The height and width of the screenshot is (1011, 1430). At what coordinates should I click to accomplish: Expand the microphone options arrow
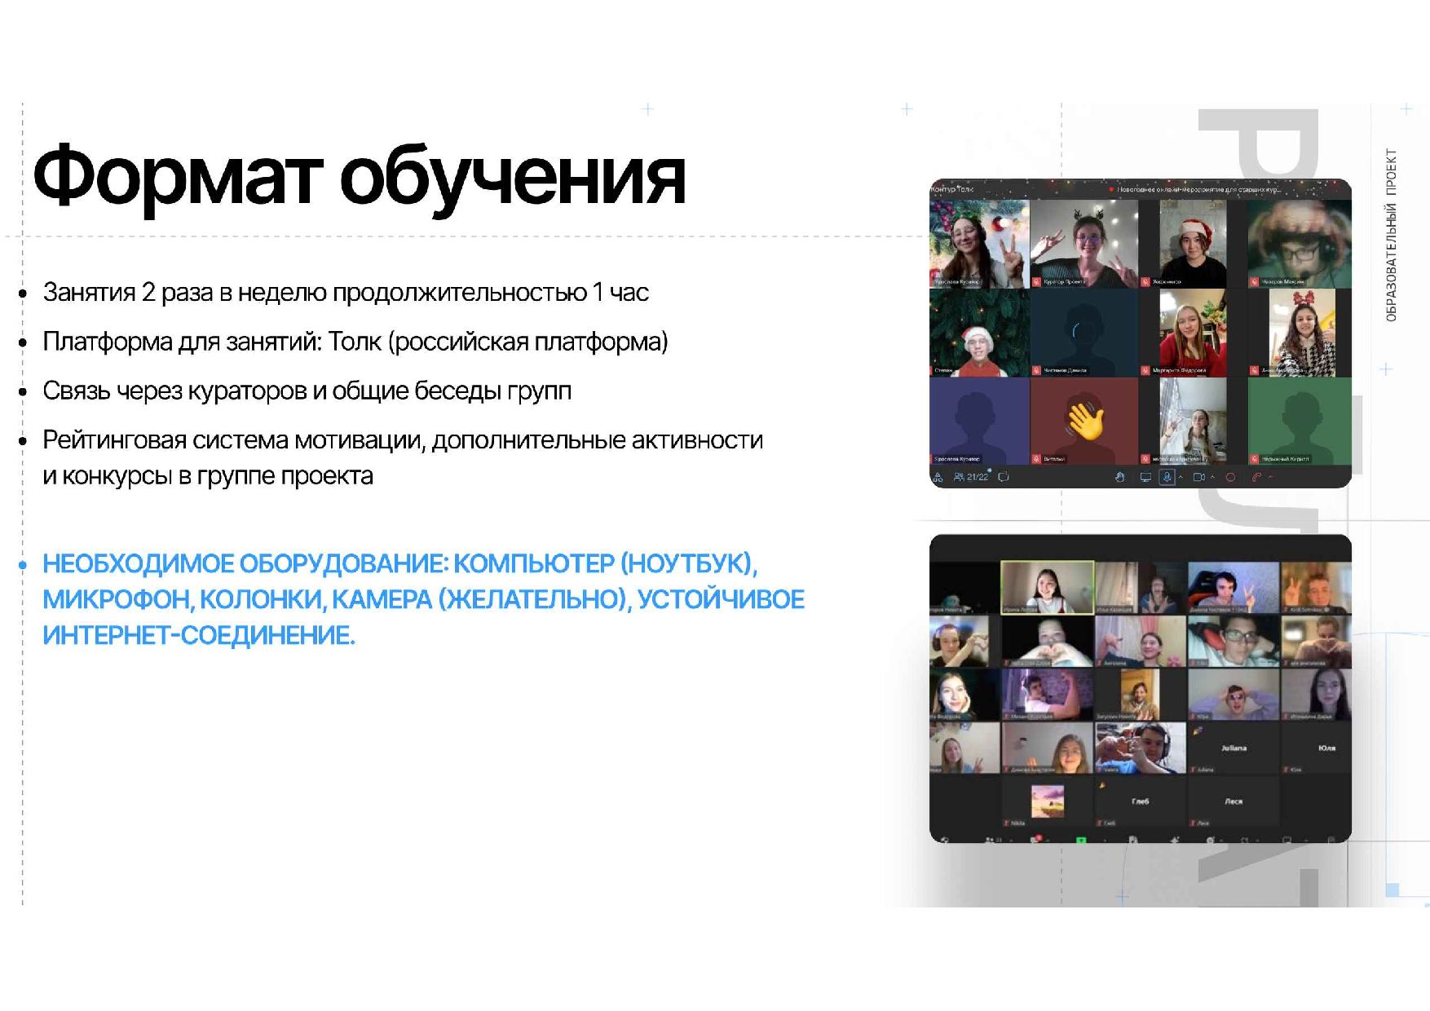tap(1181, 477)
